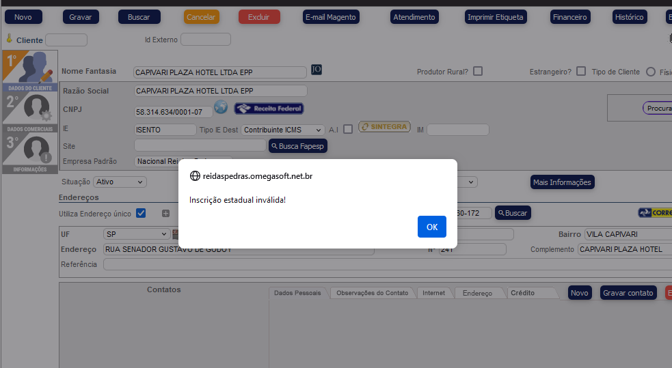The width and height of the screenshot is (672, 368).
Task: Uncheck Utiliza Endereço único
Action: pyautogui.click(x=141, y=213)
